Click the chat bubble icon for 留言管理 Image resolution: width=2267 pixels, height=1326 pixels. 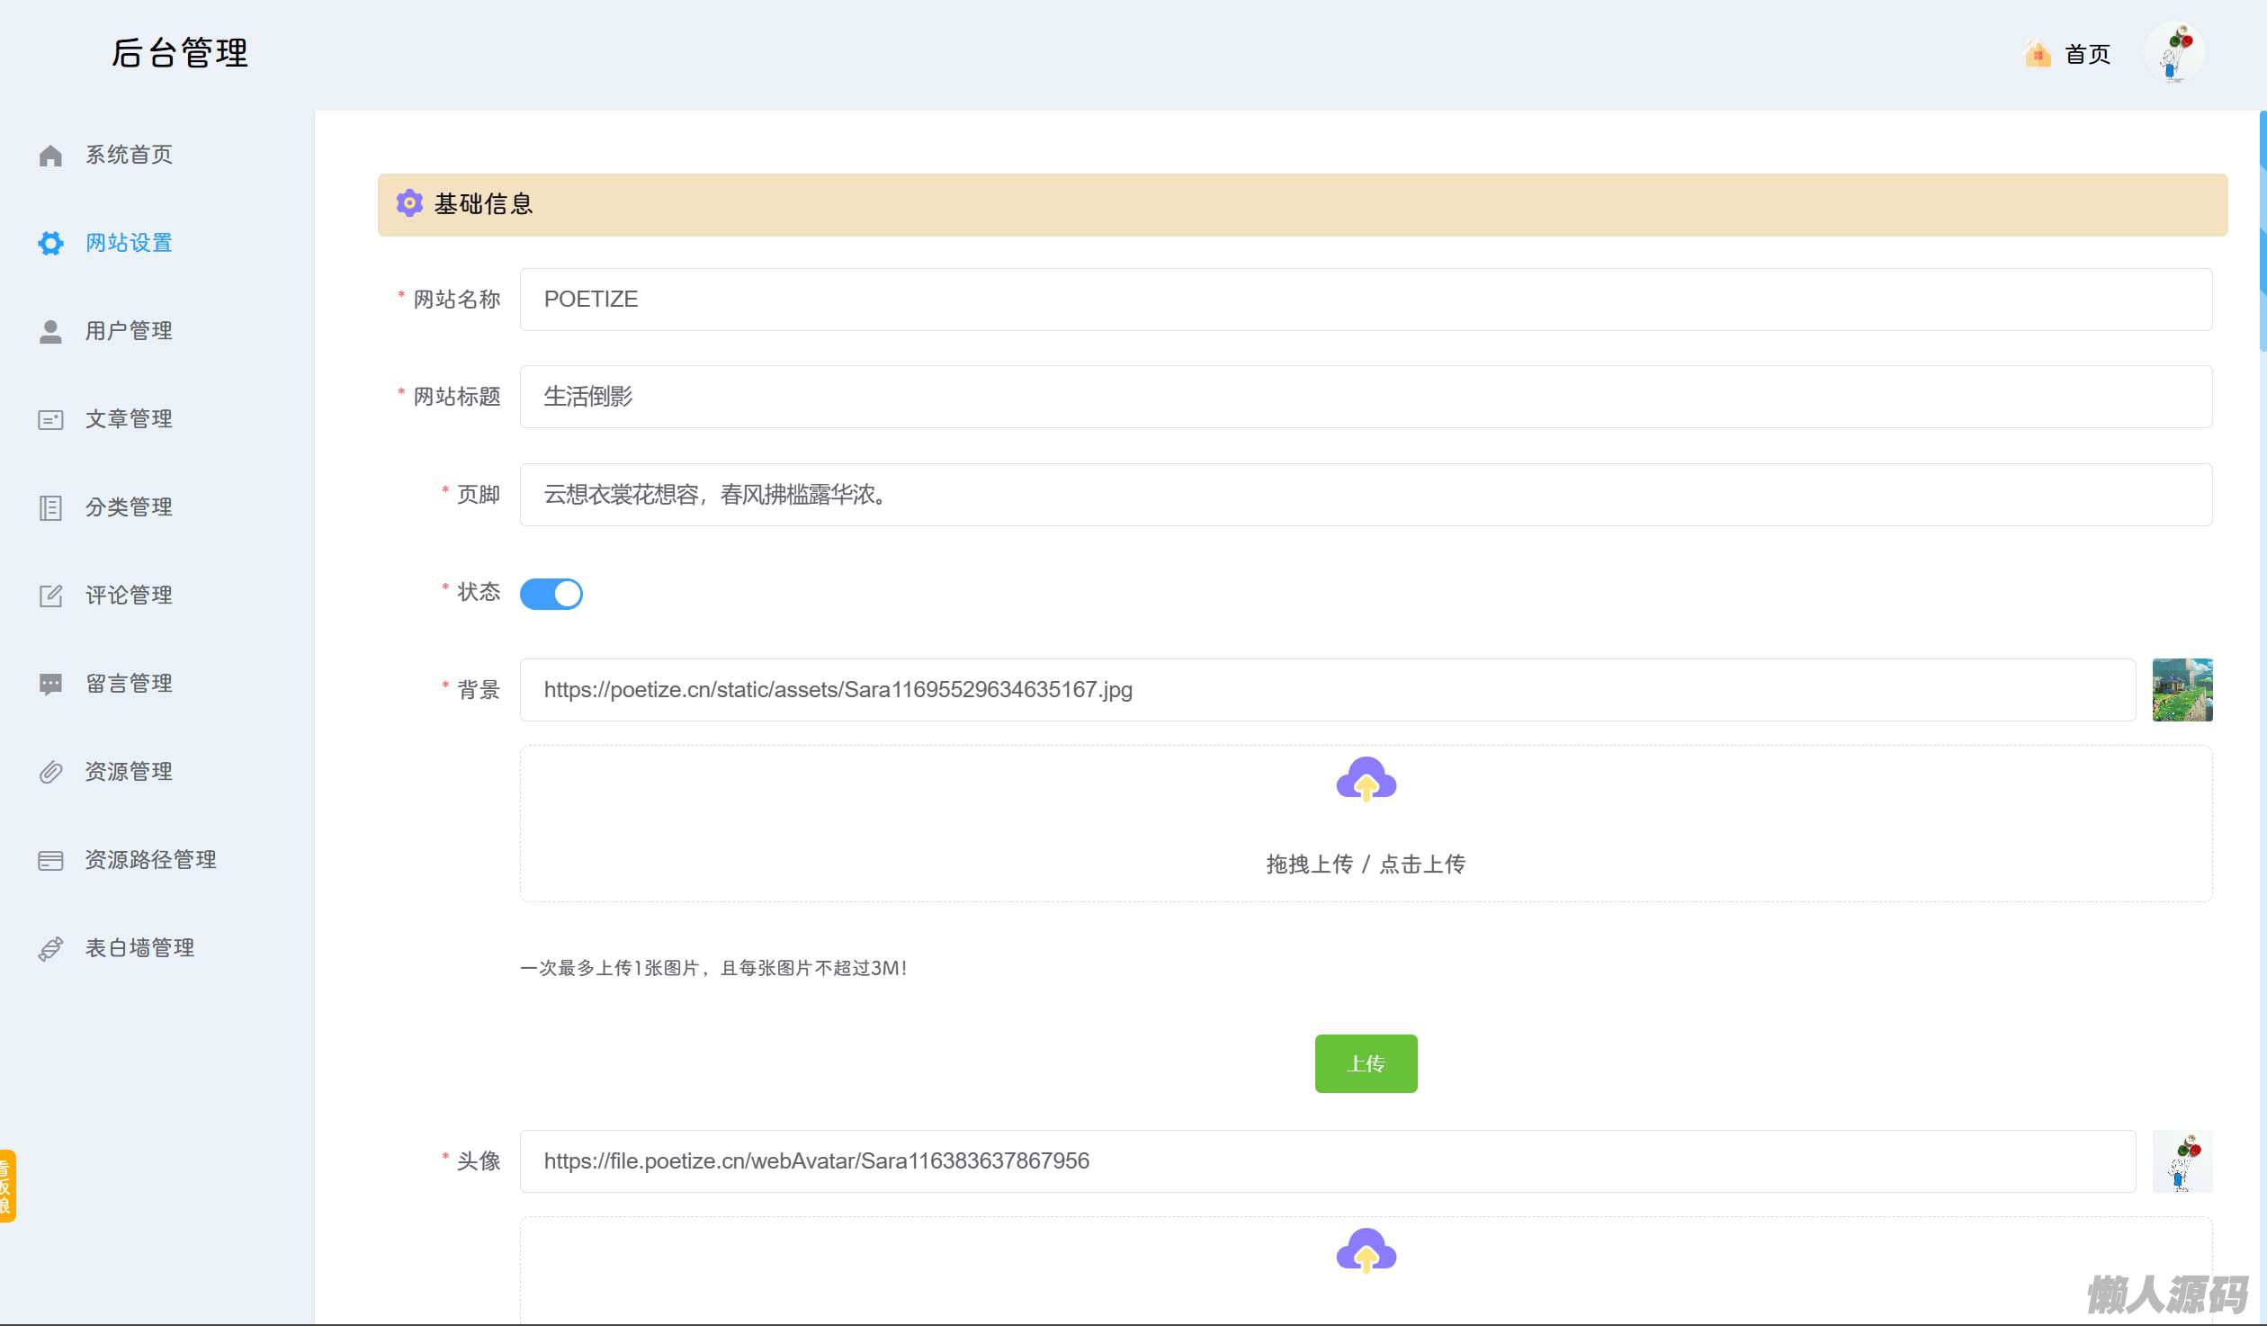tap(50, 685)
